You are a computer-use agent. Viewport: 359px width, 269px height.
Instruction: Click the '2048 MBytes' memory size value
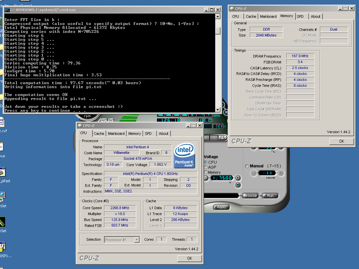pyautogui.click(x=266, y=35)
